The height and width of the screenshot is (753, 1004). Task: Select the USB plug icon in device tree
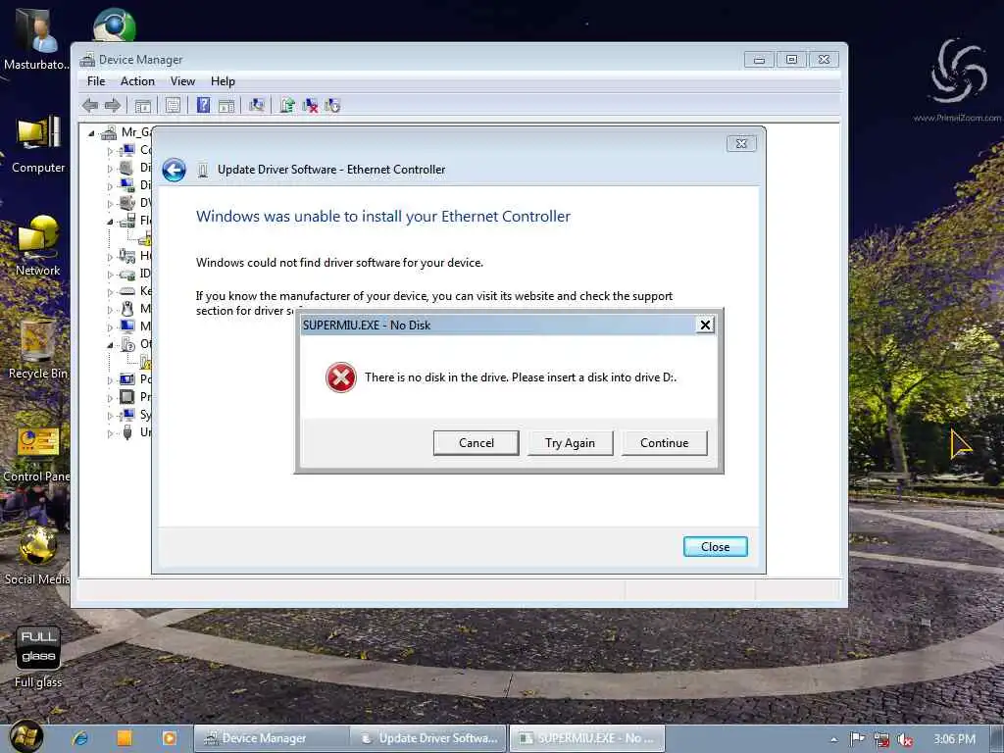click(x=127, y=432)
